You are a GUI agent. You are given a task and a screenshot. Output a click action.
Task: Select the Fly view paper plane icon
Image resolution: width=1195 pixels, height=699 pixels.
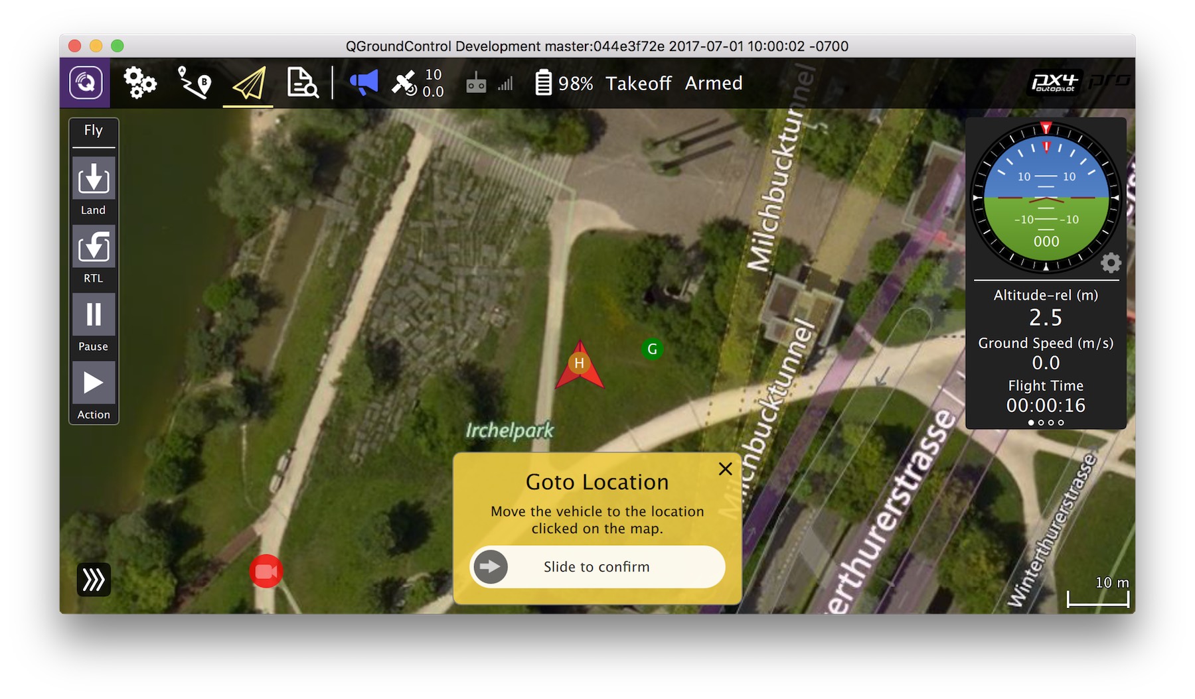(248, 84)
